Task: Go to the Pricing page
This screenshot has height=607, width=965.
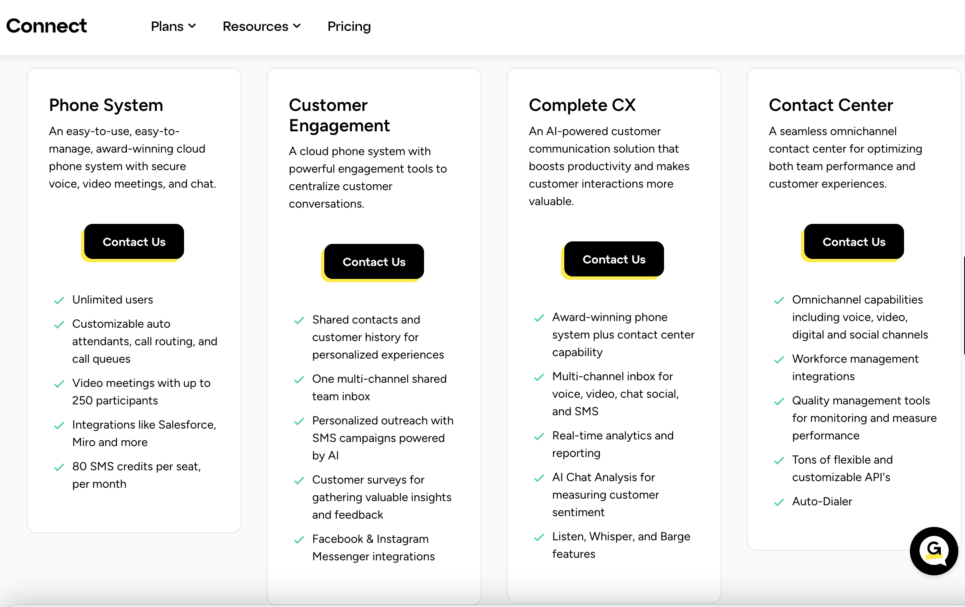Action: pos(349,26)
